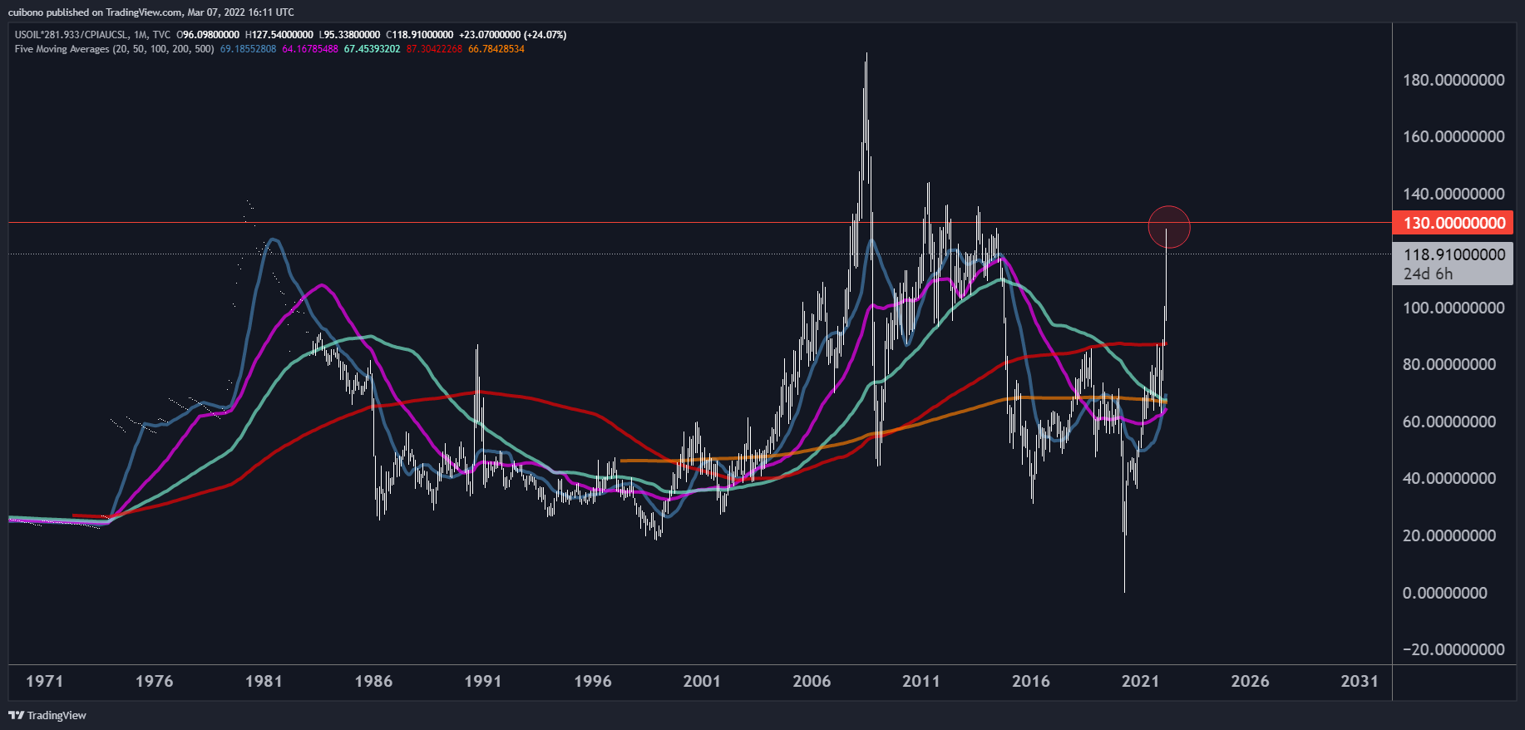1525x730 pixels.
Task: Click the high value H127.54000000
Action: click(x=279, y=35)
